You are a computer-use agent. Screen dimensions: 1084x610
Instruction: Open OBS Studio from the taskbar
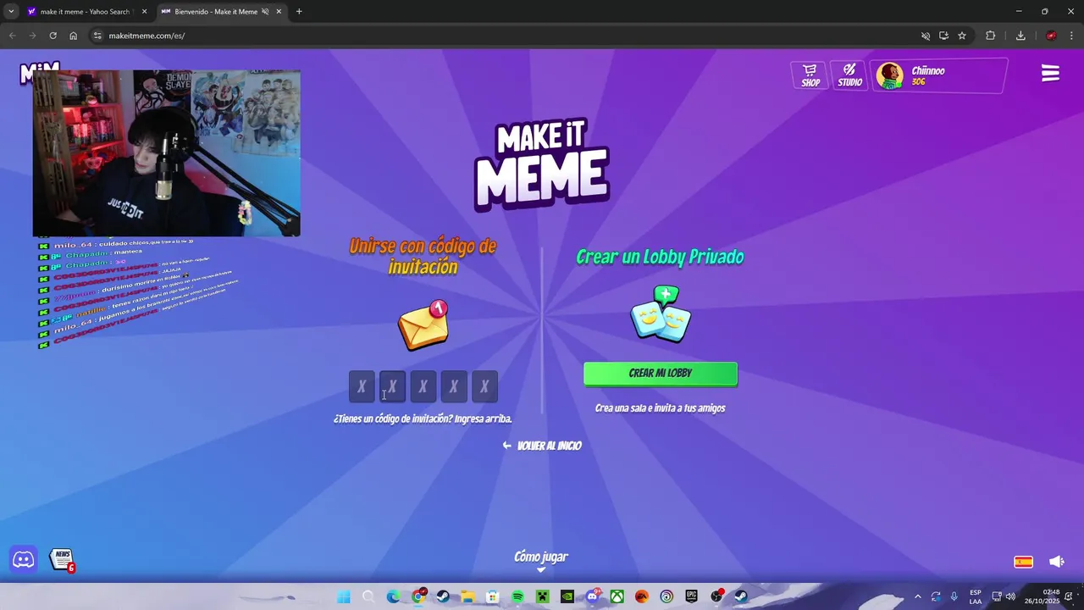[717, 596]
